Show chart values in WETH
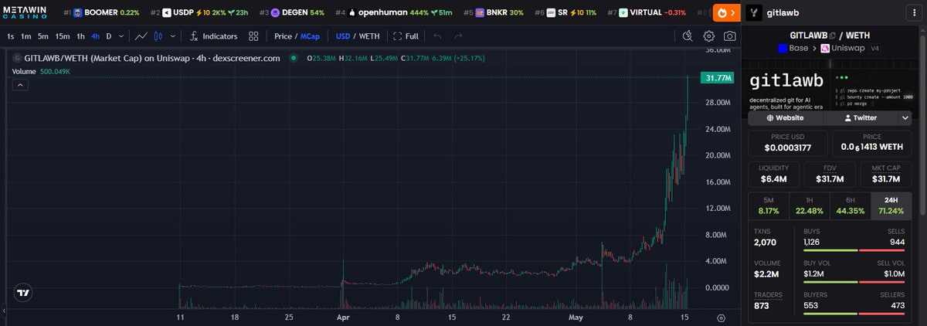This screenshot has width=927, height=326. (370, 36)
